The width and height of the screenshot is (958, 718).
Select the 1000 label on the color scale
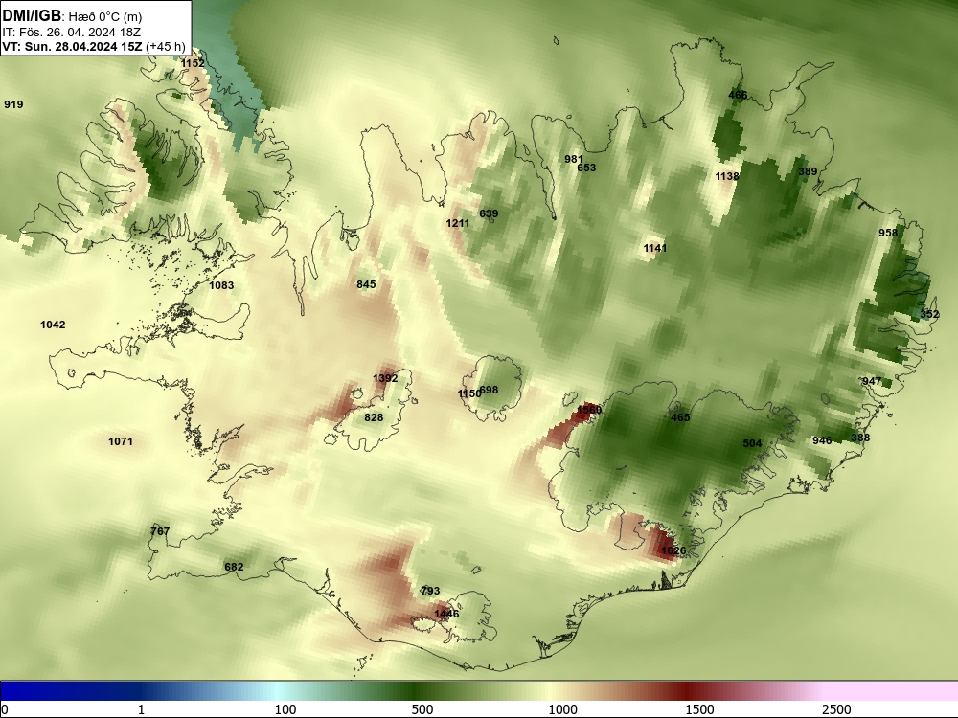click(x=562, y=710)
